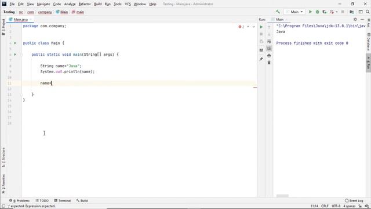Screen dimensions: 371x209
Task: Hide the Run tool window
Action: pyautogui.click(x=362, y=19)
